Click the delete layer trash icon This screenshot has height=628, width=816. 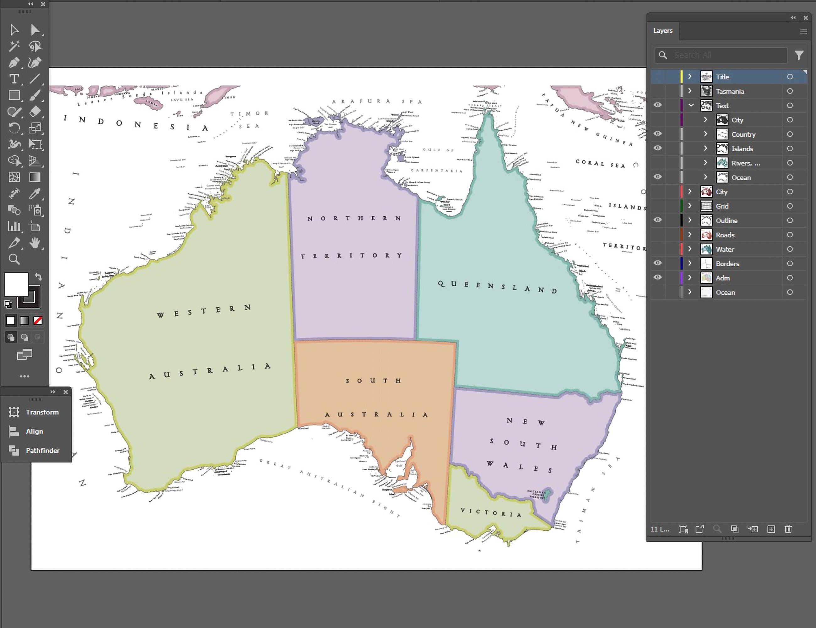click(x=788, y=529)
